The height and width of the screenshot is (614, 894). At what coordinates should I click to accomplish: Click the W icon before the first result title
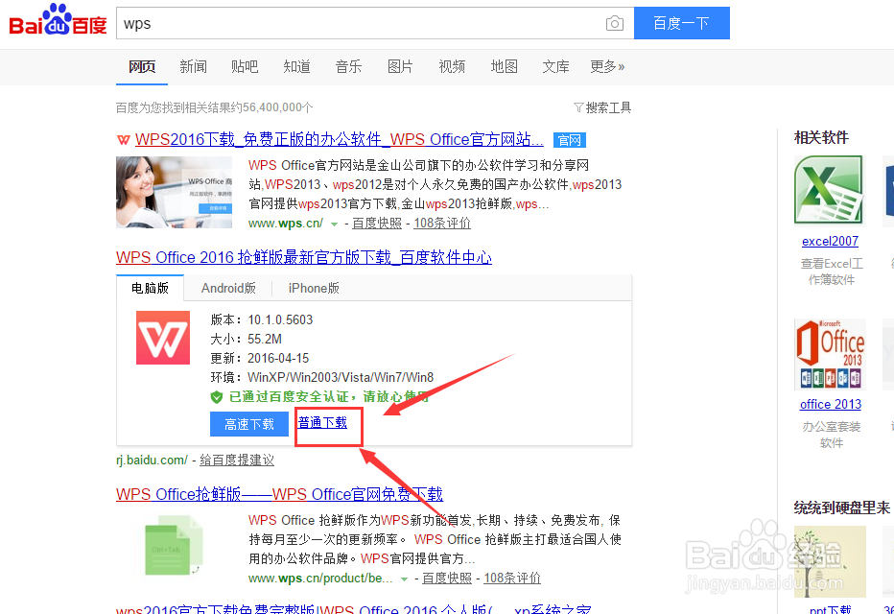124,139
